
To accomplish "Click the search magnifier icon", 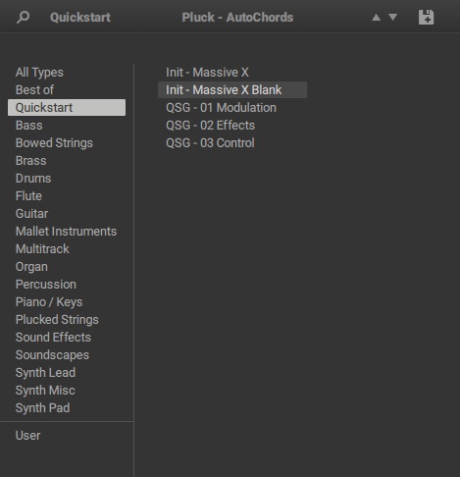I will point(23,17).
